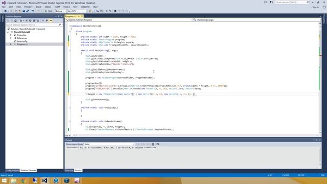Pin the Program.cs tab

pos(79,16)
